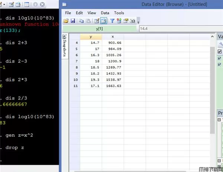Click the .66666667 result in Results window

coord(13,104)
